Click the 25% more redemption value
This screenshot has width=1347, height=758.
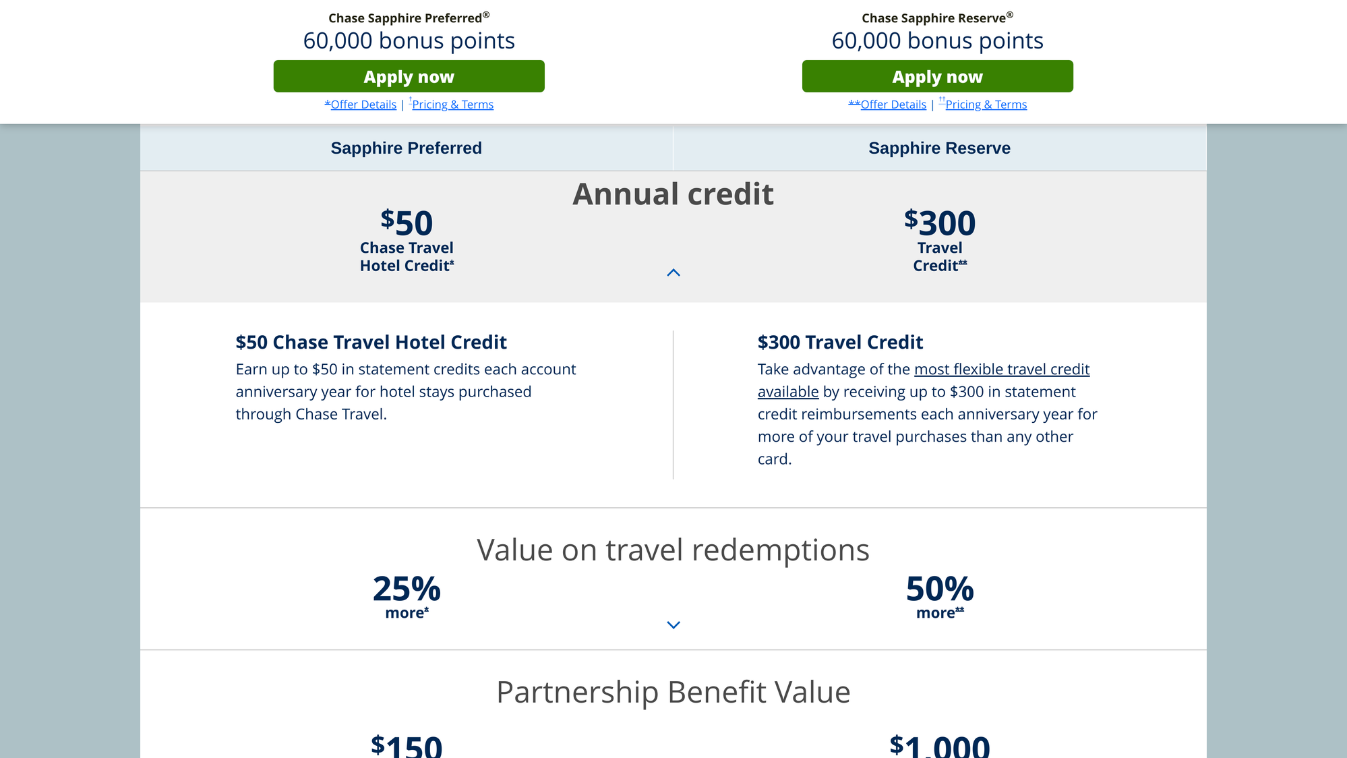(x=407, y=589)
